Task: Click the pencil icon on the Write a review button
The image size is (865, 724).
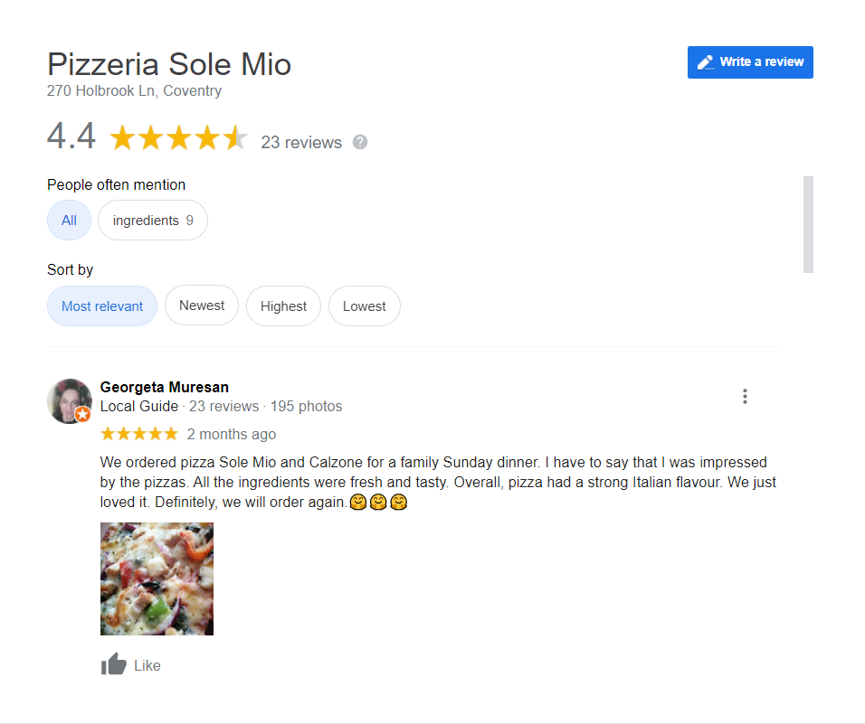Action: [x=706, y=62]
